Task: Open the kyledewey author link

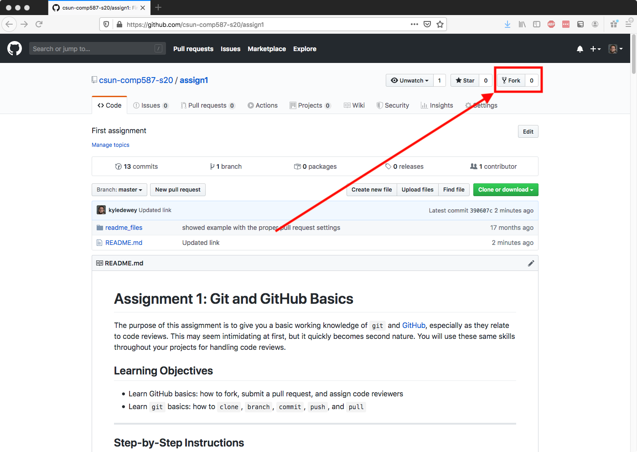Action: coord(123,210)
